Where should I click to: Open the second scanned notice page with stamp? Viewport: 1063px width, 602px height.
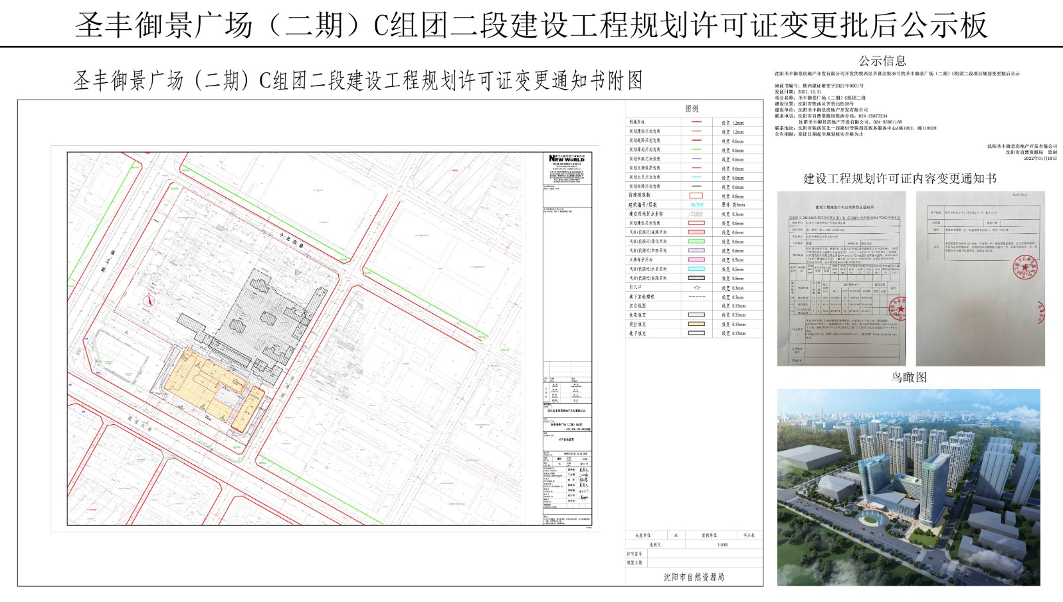pos(980,278)
